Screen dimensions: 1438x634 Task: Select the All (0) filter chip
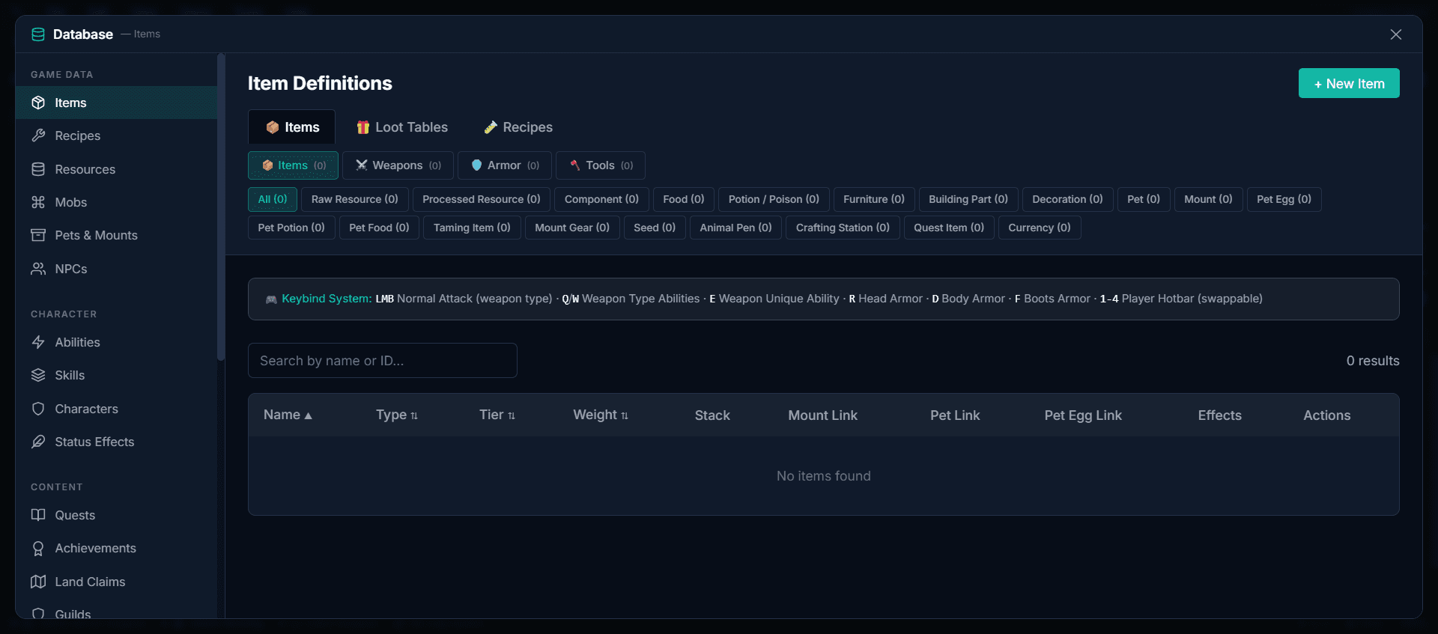[x=273, y=199]
